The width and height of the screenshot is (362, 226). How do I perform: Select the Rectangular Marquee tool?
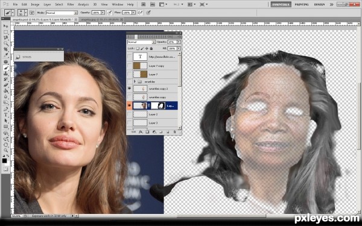[5, 32]
